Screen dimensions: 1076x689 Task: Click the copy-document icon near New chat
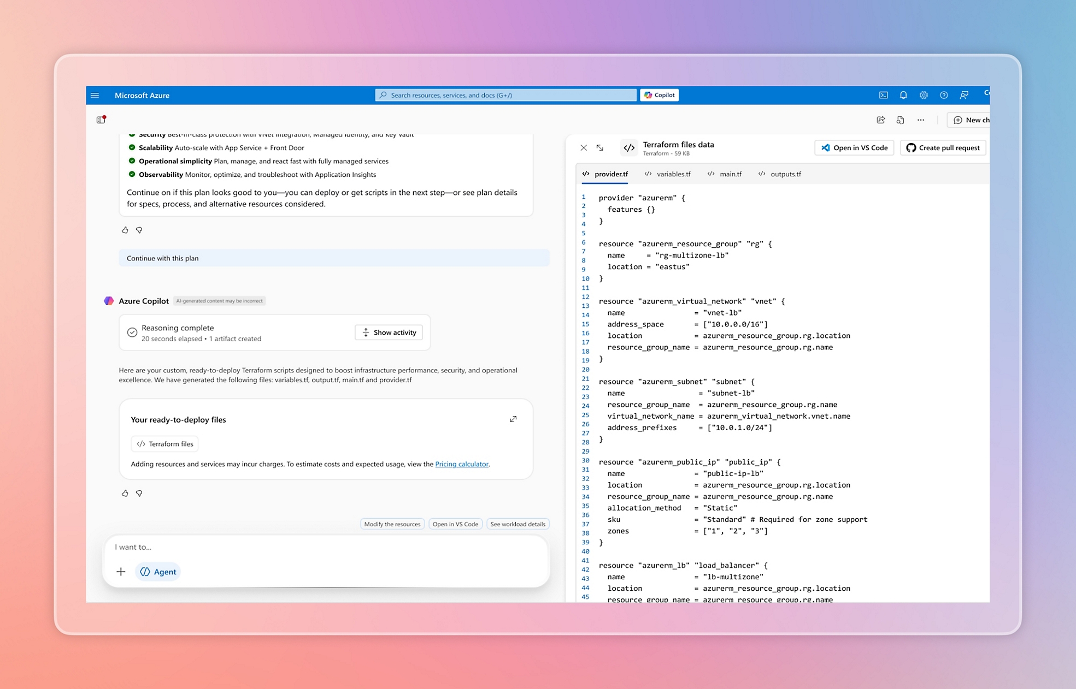[900, 120]
